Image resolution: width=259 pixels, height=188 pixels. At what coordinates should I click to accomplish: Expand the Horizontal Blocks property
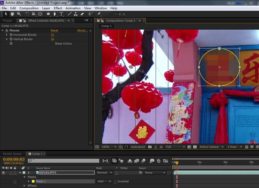coord(7,35)
